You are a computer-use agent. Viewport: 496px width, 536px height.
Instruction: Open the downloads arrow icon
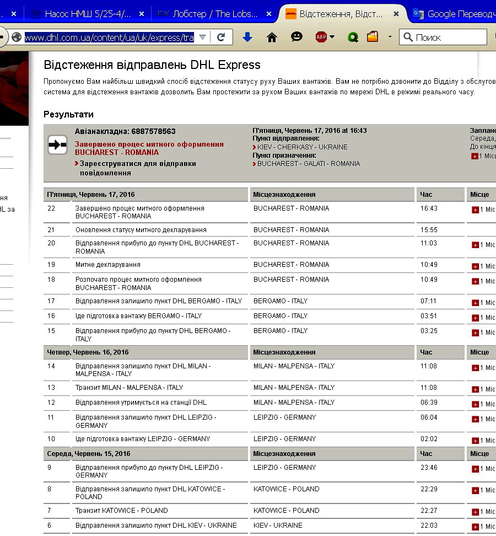[x=247, y=37]
